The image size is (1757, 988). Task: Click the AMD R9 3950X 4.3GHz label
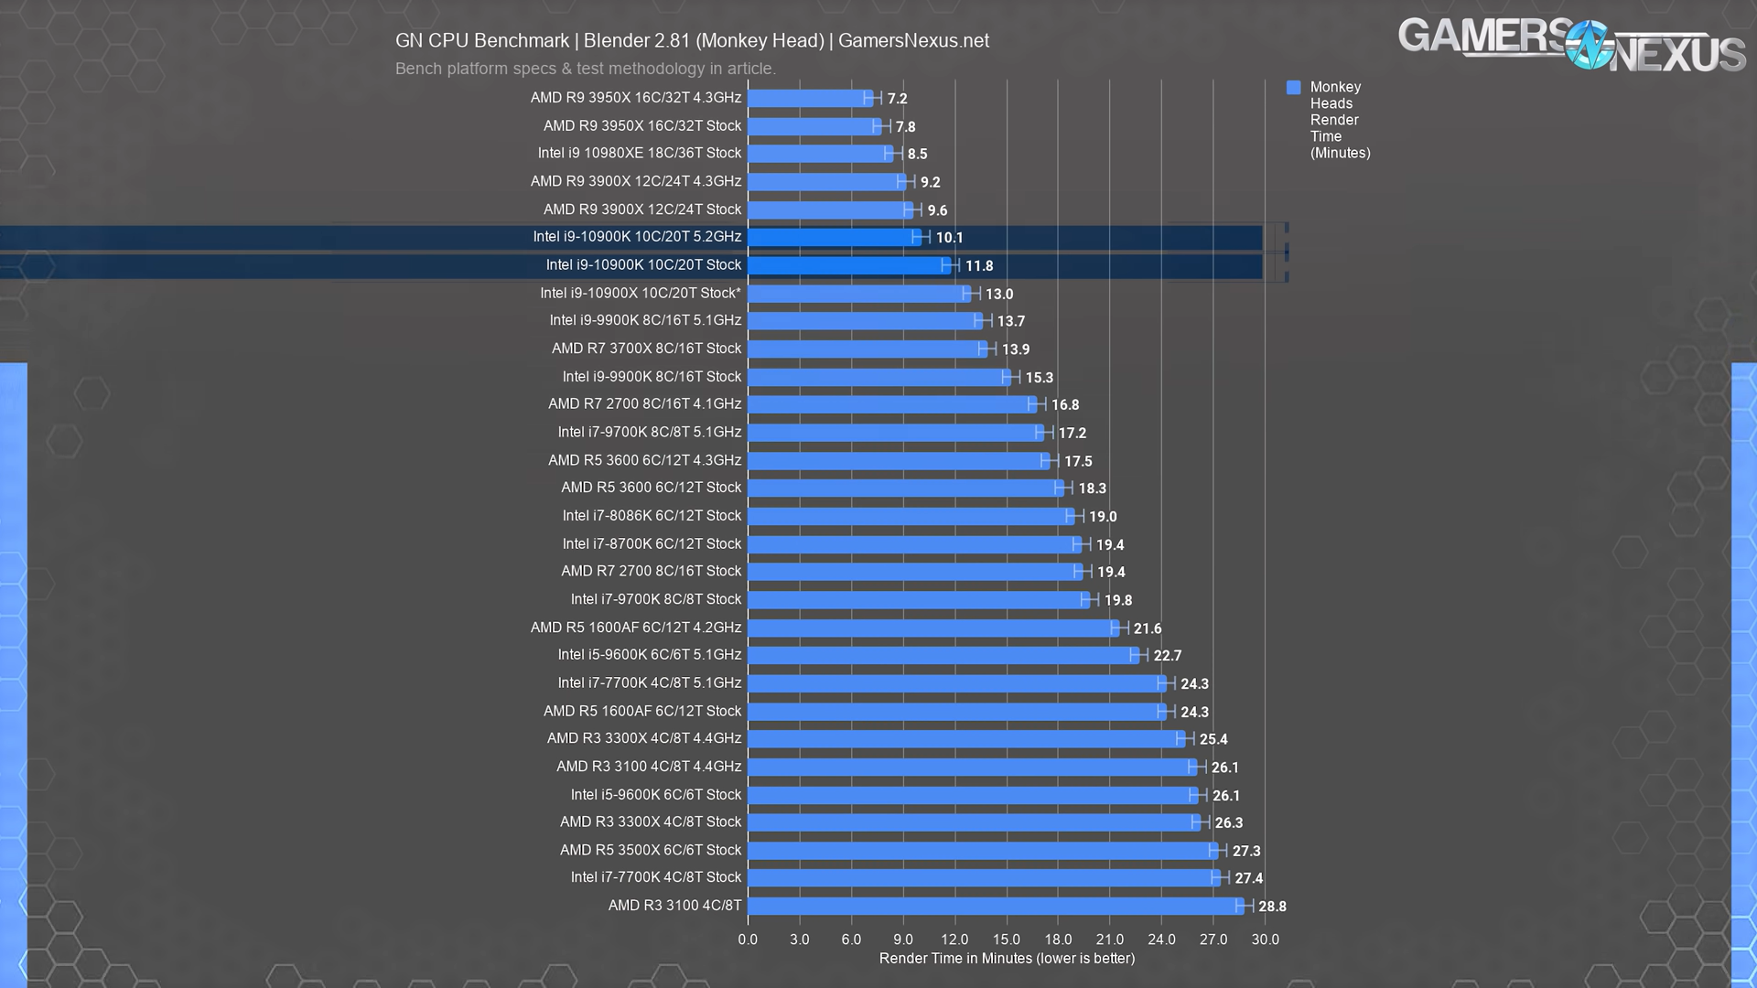635,98
